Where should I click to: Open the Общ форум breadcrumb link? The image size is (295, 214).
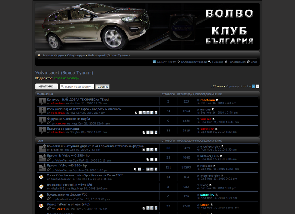(x=76, y=55)
